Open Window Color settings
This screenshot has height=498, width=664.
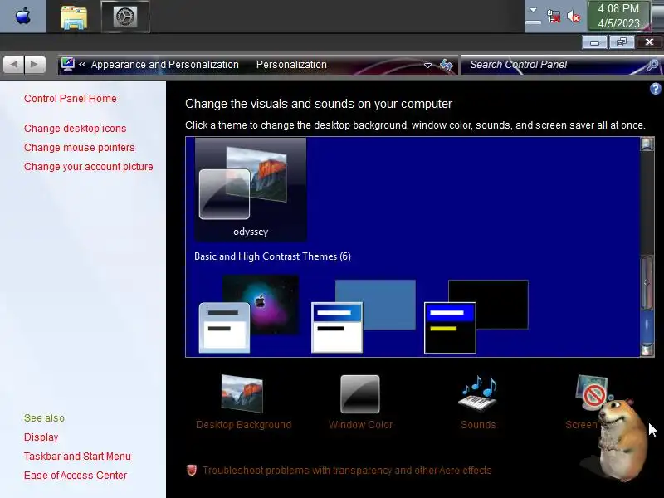tap(360, 403)
